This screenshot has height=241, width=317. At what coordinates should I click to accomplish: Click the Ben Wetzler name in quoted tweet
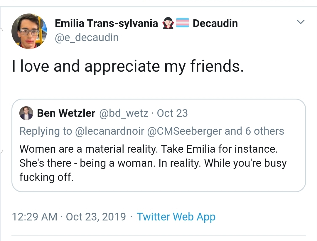[66, 113]
